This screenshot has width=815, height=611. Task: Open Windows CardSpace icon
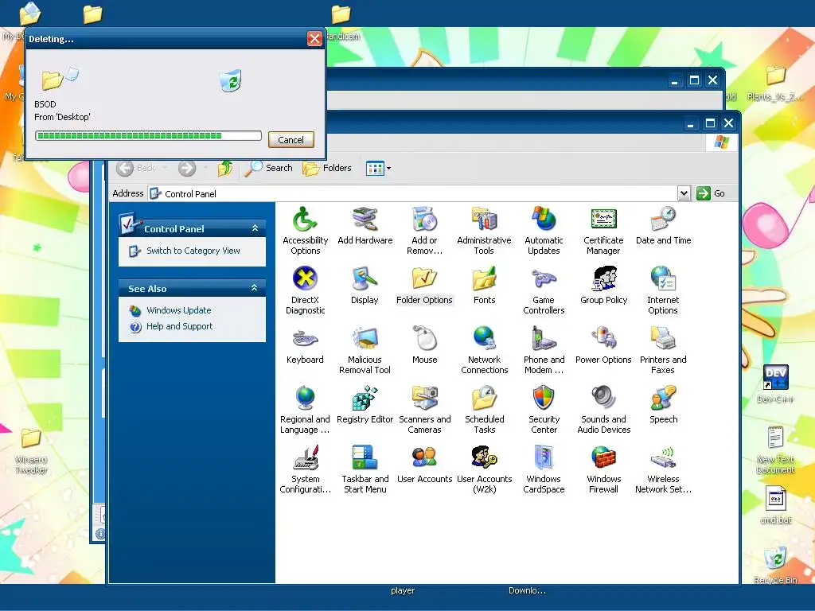[544, 469]
